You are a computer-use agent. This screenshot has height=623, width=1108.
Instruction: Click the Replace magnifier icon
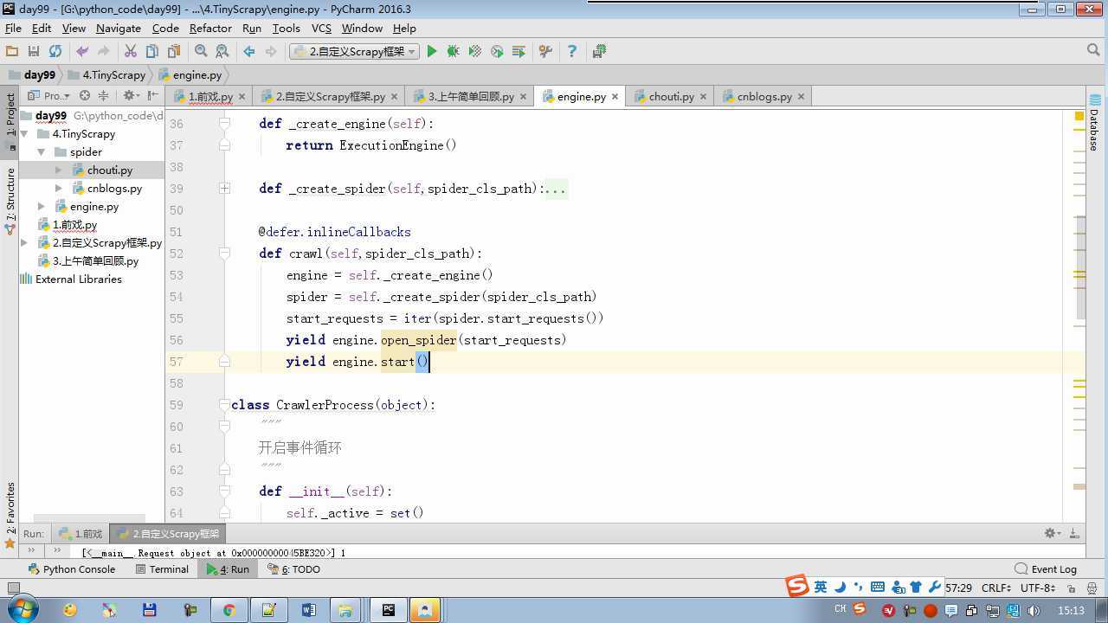(x=222, y=52)
